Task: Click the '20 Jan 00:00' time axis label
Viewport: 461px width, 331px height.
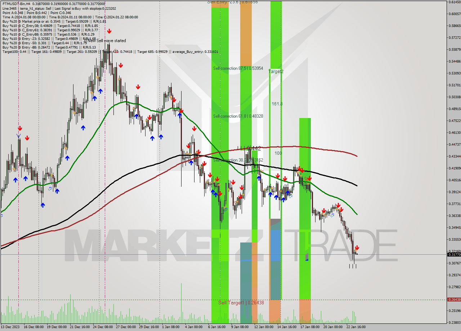Action: [x=333, y=327]
